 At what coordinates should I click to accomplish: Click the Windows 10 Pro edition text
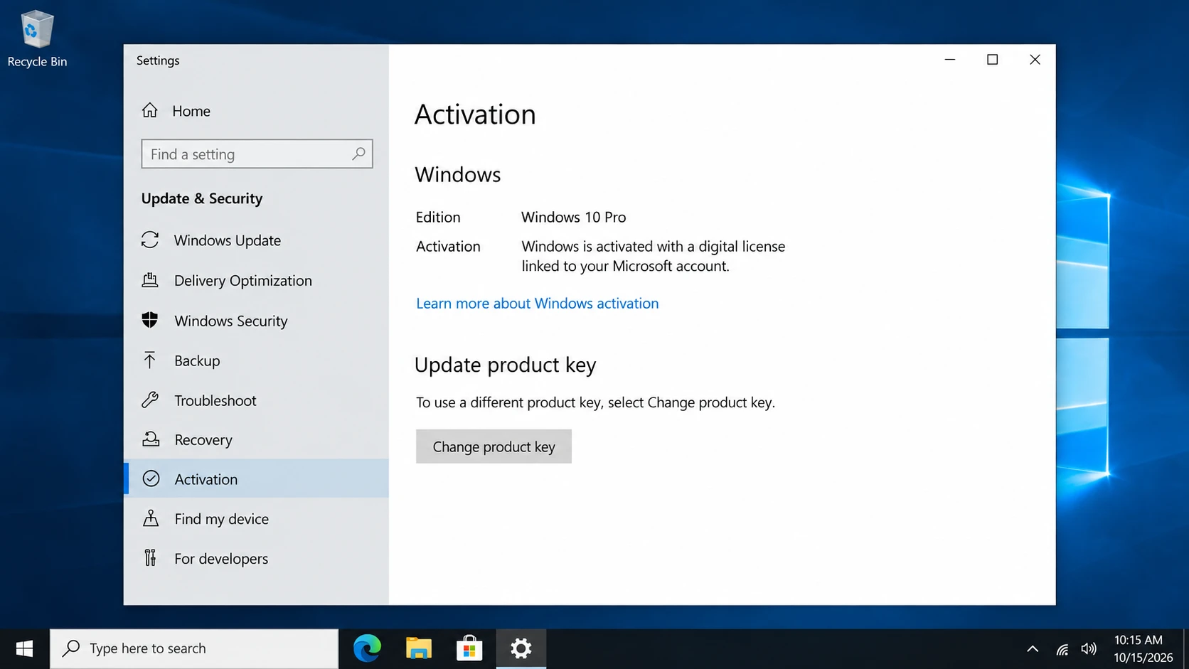click(573, 217)
